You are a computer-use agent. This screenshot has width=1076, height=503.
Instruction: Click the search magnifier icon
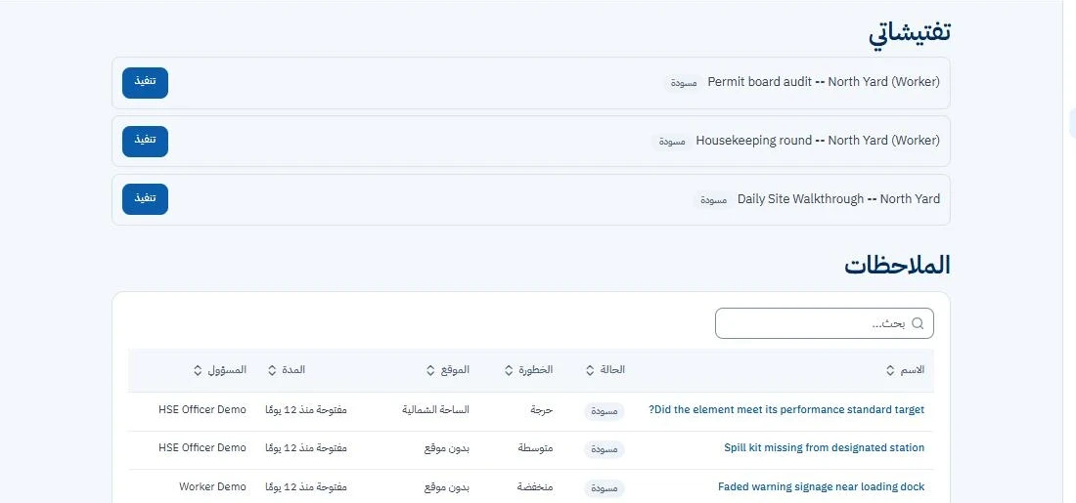pos(918,323)
